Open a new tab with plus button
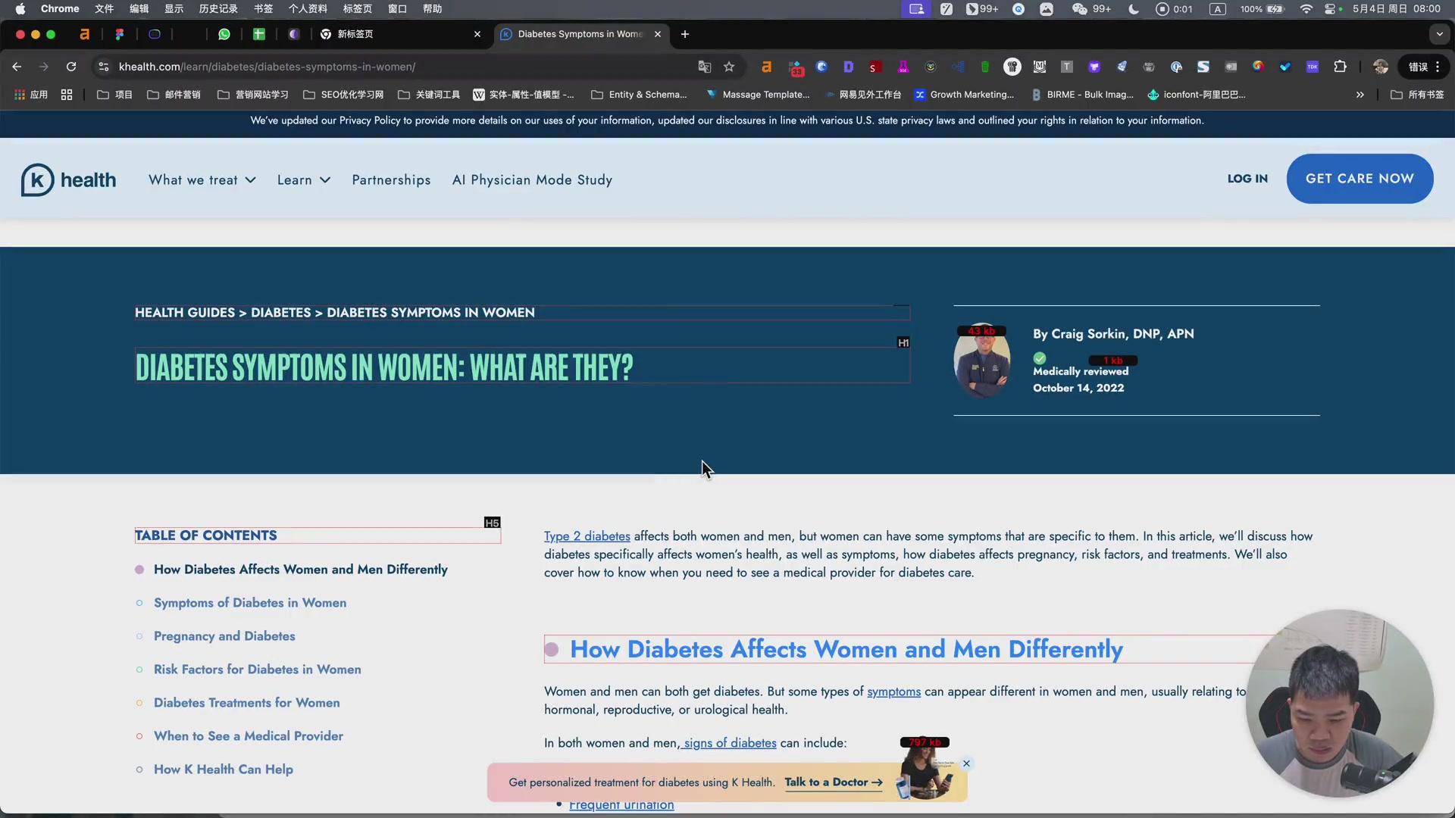Image resolution: width=1455 pixels, height=818 pixels. coord(685,34)
